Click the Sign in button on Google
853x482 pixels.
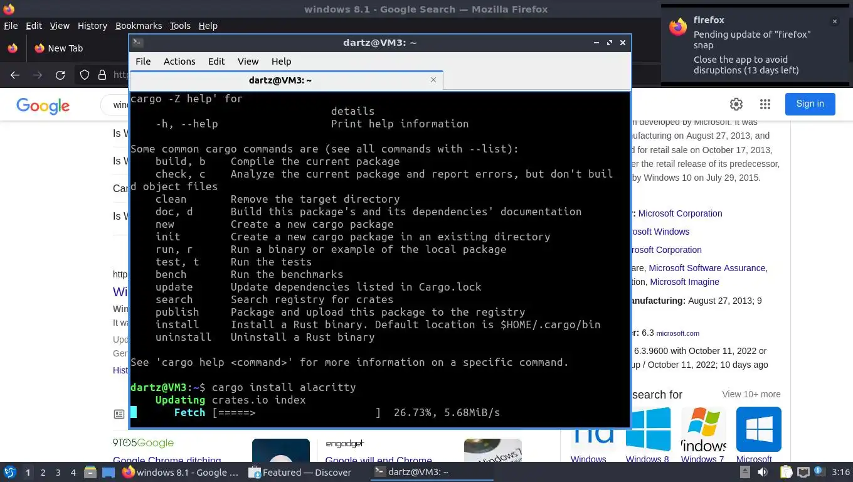pyautogui.click(x=810, y=104)
